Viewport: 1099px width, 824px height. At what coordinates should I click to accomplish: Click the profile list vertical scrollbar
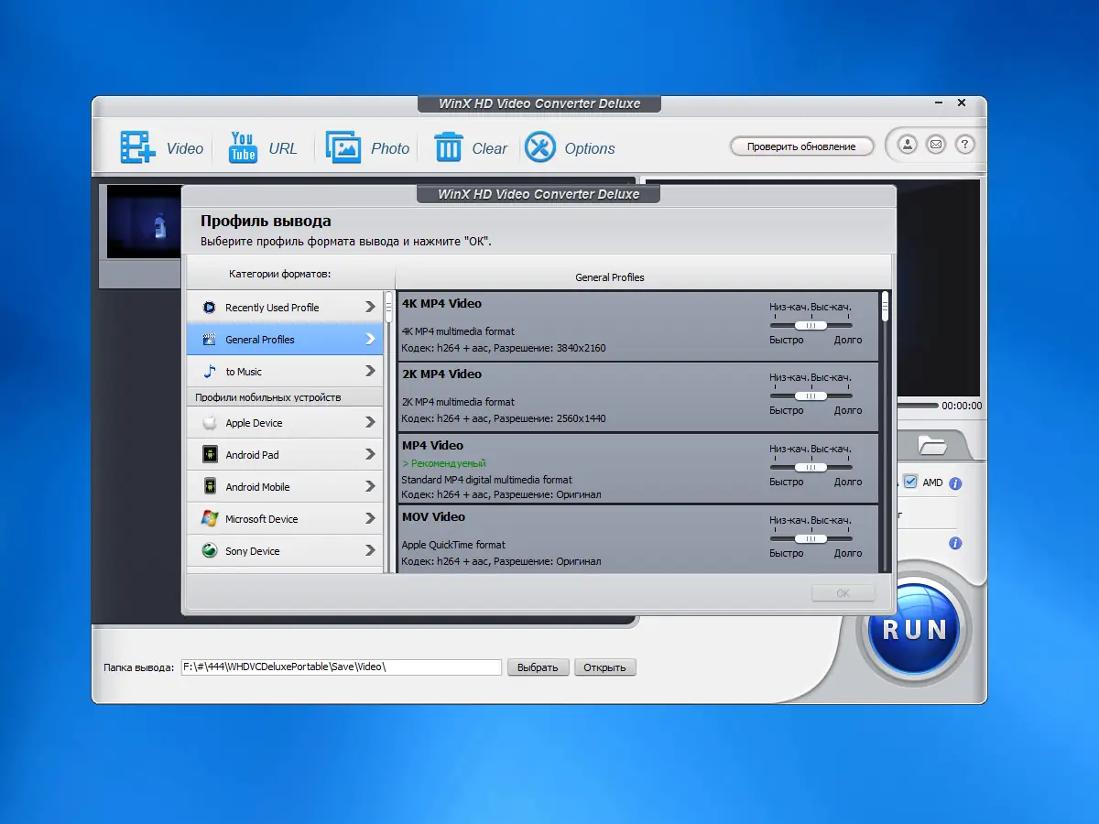[885, 430]
